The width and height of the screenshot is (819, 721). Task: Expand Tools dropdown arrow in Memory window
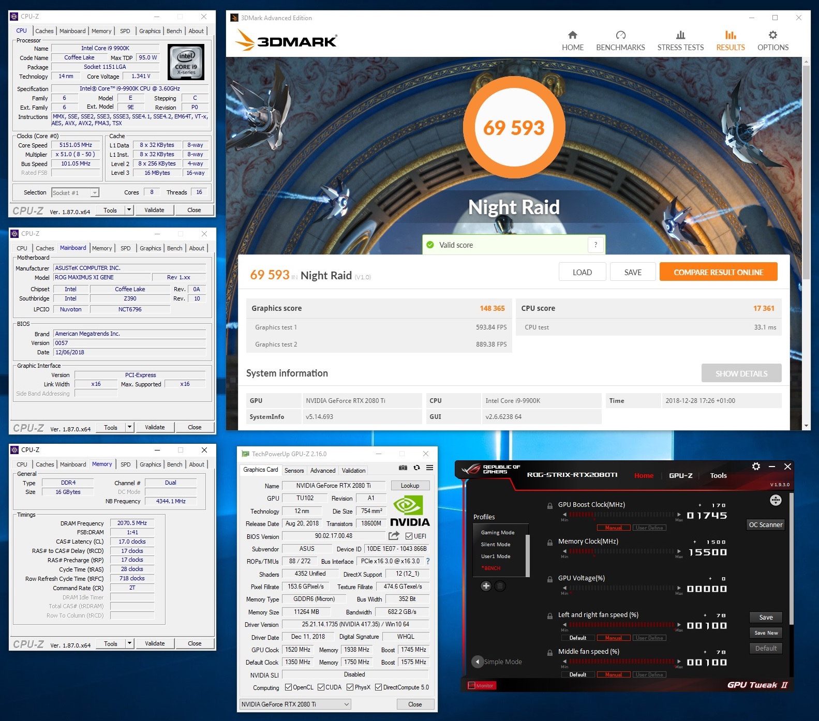pyautogui.click(x=130, y=643)
